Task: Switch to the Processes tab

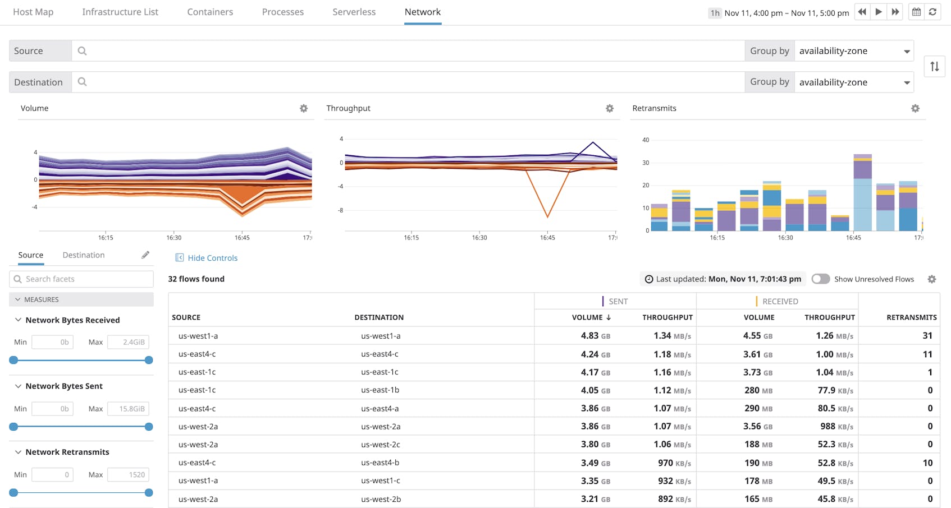Action: point(283,12)
